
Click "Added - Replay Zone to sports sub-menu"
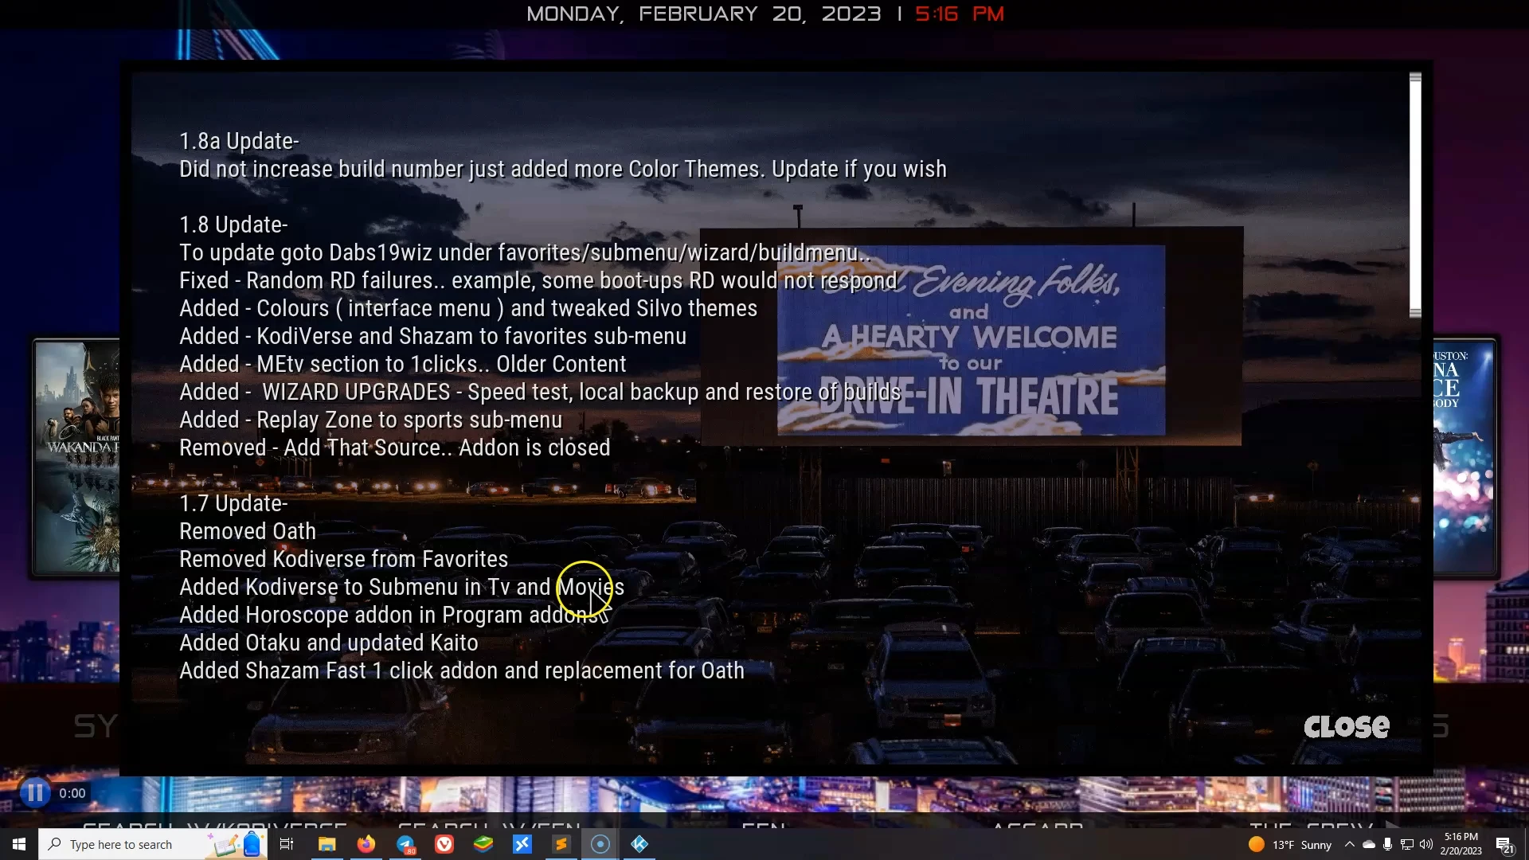point(371,420)
